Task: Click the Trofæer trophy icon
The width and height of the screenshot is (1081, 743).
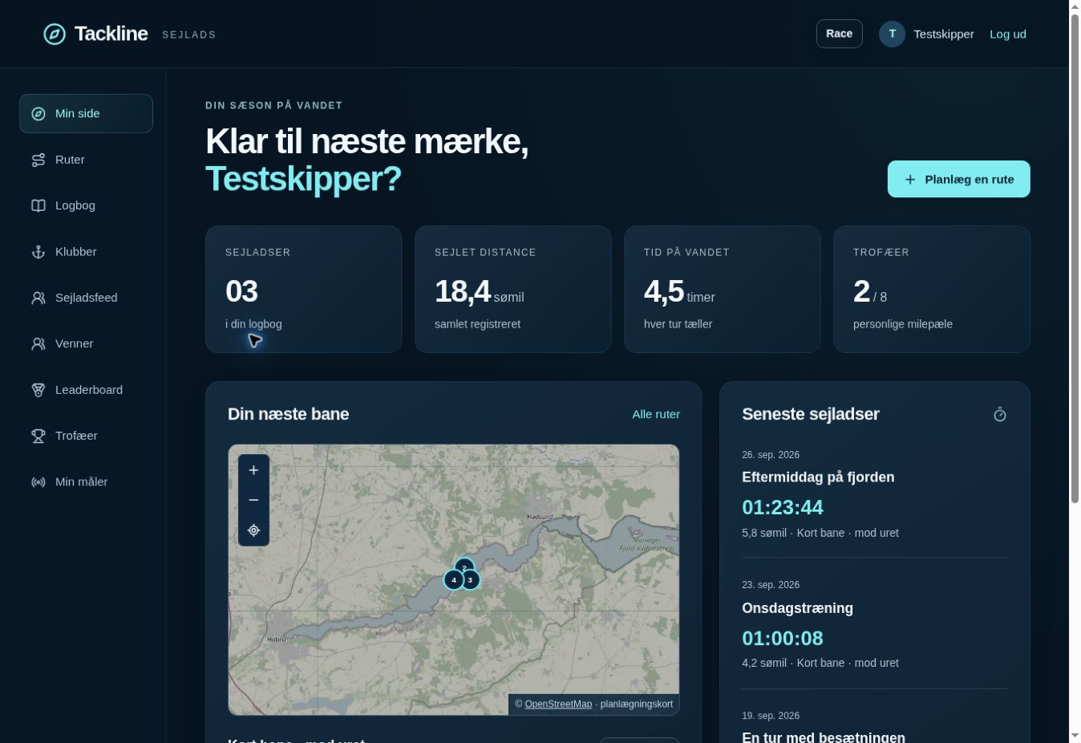Action: click(x=38, y=436)
